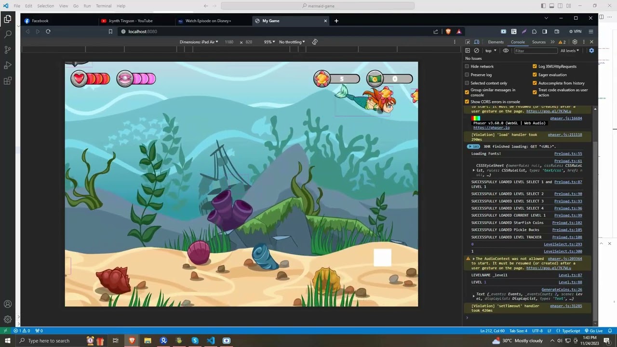
Task: Open Brave Shields lion icon
Action: click(448, 31)
